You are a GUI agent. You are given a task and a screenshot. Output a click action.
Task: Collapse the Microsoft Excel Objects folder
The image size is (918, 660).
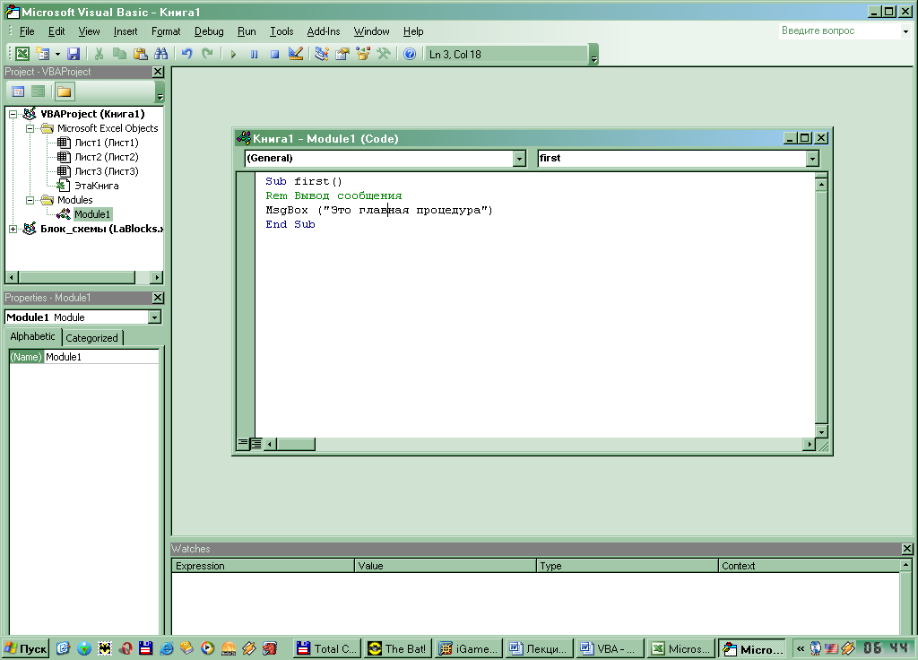(x=30, y=128)
